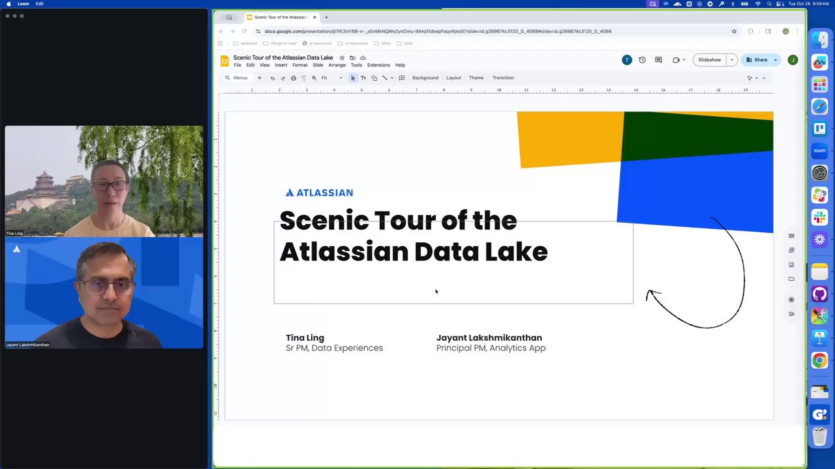The height and width of the screenshot is (469, 835).
Task: Reload the page in Chrome
Action: click(x=244, y=31)
